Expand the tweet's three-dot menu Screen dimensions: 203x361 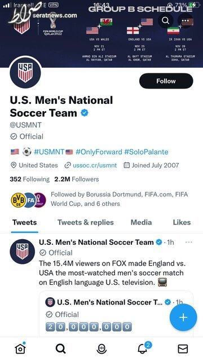coord(188,242)
